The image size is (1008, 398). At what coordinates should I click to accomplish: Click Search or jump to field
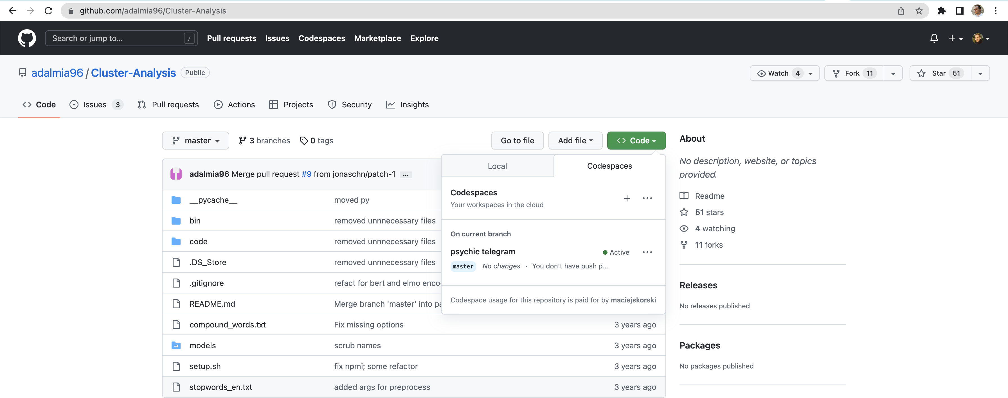point(121,38)
